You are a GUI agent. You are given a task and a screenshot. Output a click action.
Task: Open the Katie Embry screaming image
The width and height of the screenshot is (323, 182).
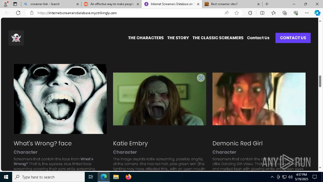159,99
